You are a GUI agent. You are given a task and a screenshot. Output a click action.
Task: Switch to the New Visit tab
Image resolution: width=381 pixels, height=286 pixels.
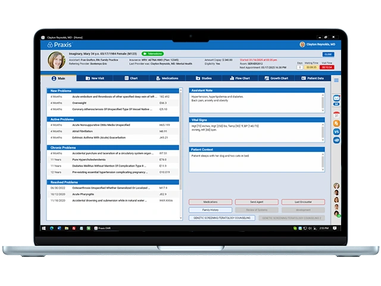[94, 78]
